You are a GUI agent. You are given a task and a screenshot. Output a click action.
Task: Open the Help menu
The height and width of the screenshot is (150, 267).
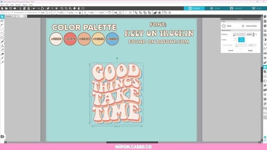click(31, 5)
